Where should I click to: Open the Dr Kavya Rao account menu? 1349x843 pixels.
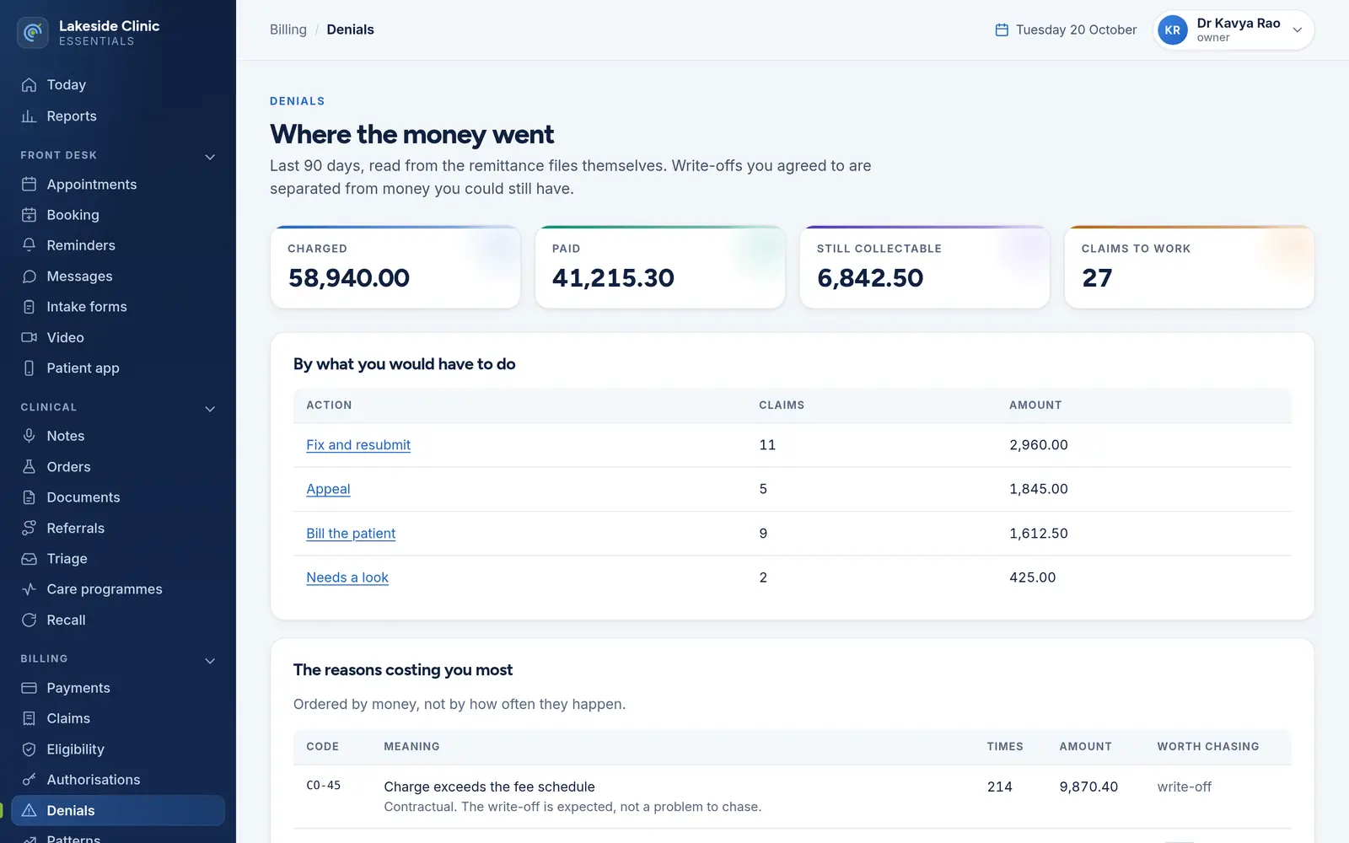coord(1233,30)
